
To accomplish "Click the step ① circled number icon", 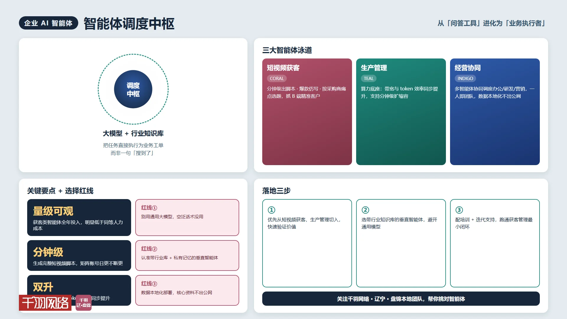I will tap(271, 210).
